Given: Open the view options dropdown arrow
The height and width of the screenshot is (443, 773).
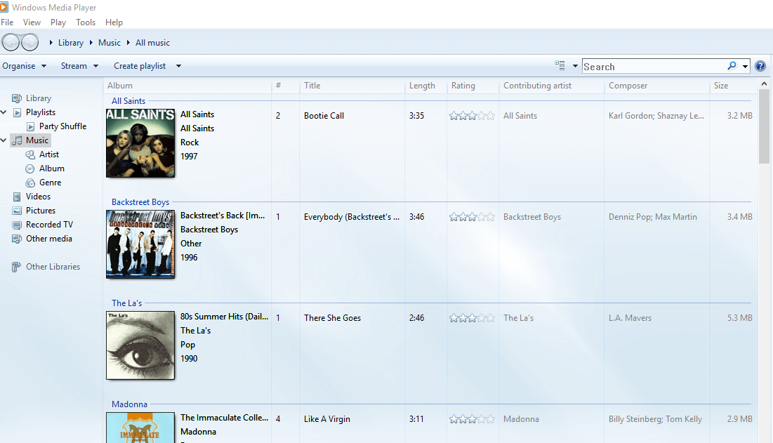Looking at the screenshot, I should (x=575, y=66).
